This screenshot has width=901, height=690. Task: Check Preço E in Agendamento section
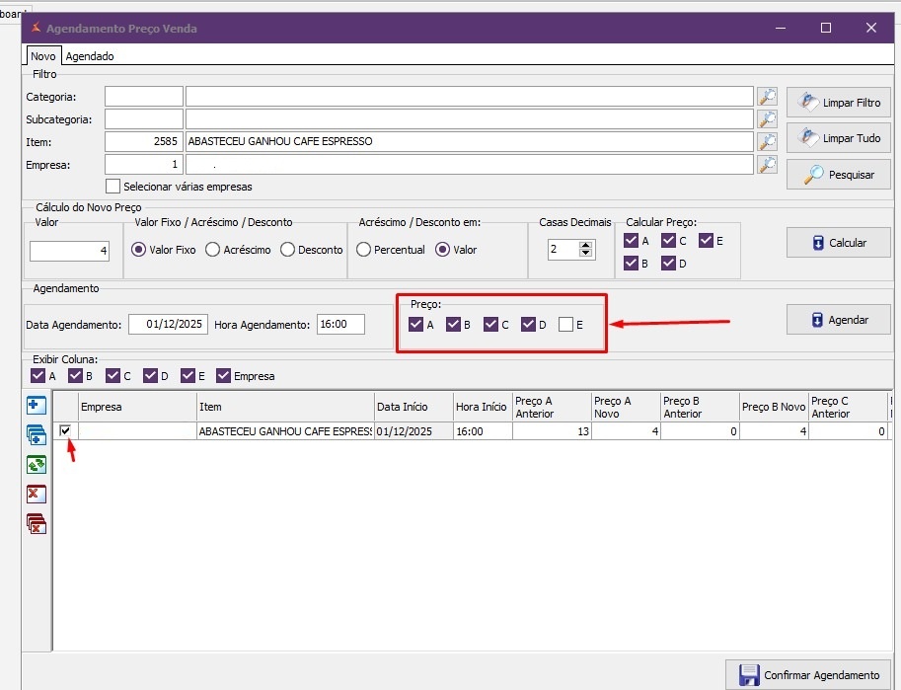566,325
